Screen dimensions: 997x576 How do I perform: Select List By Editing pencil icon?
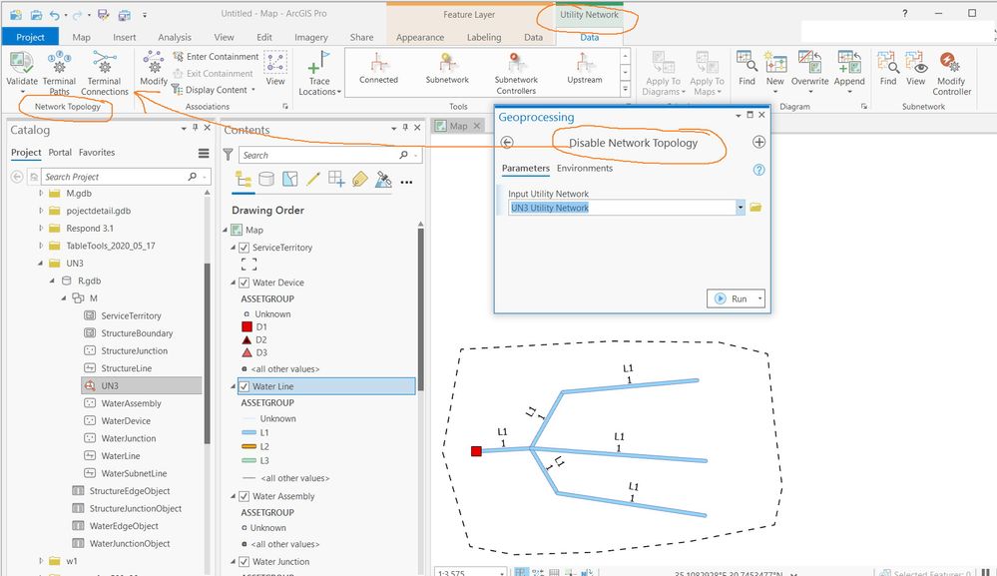point(312,180)
